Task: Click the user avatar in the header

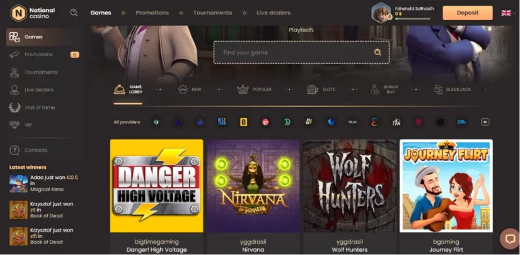Action: coord(381,13)
